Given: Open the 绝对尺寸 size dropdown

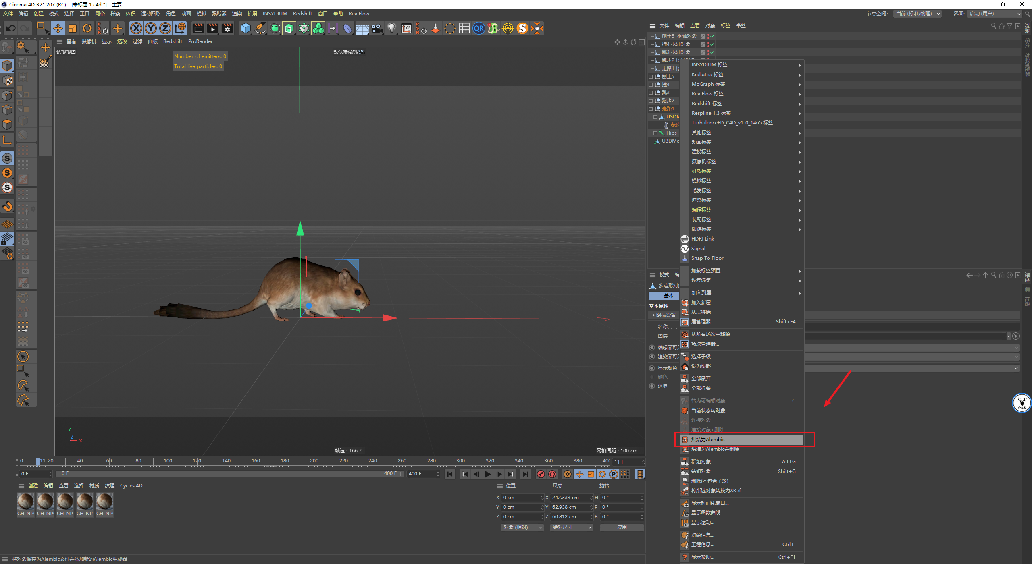Looking at the screenshot, I should point(571,527).
